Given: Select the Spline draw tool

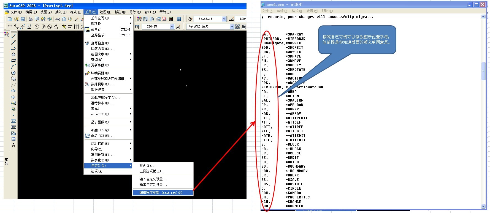Looking at the screenshot, I should [x=13, y=85].
